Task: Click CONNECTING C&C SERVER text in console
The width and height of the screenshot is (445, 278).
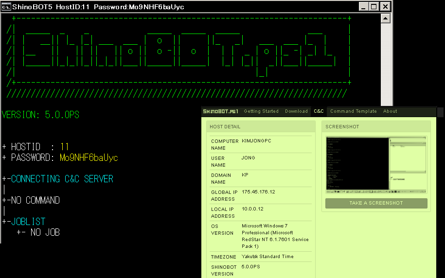Action: 62,179
